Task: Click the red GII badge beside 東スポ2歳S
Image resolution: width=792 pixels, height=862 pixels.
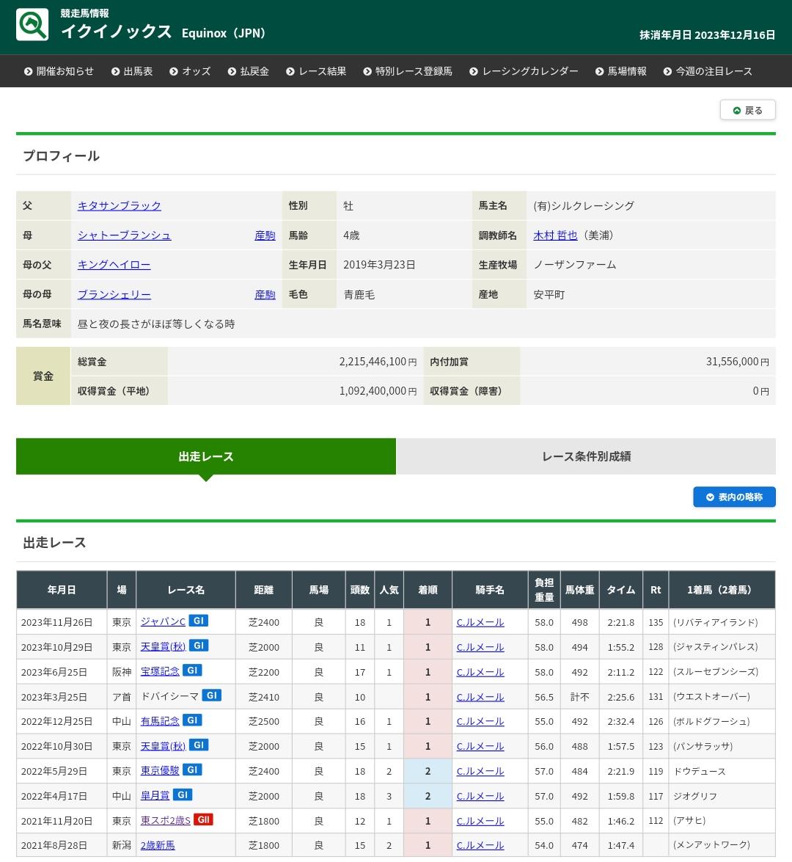Action: point(203,819)
